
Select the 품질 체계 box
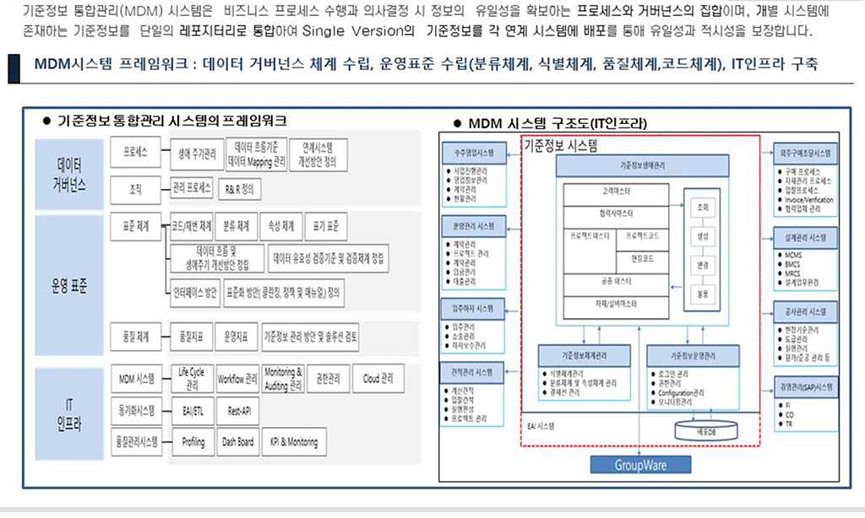pyautogui.click(x=136, y=337)
